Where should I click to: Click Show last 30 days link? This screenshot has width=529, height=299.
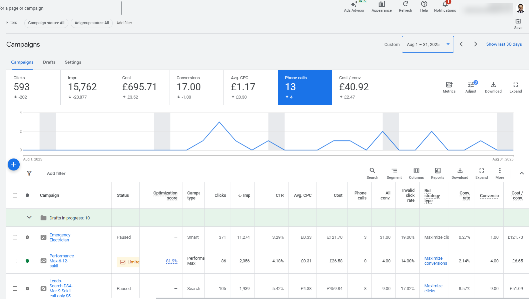[504, 44]
